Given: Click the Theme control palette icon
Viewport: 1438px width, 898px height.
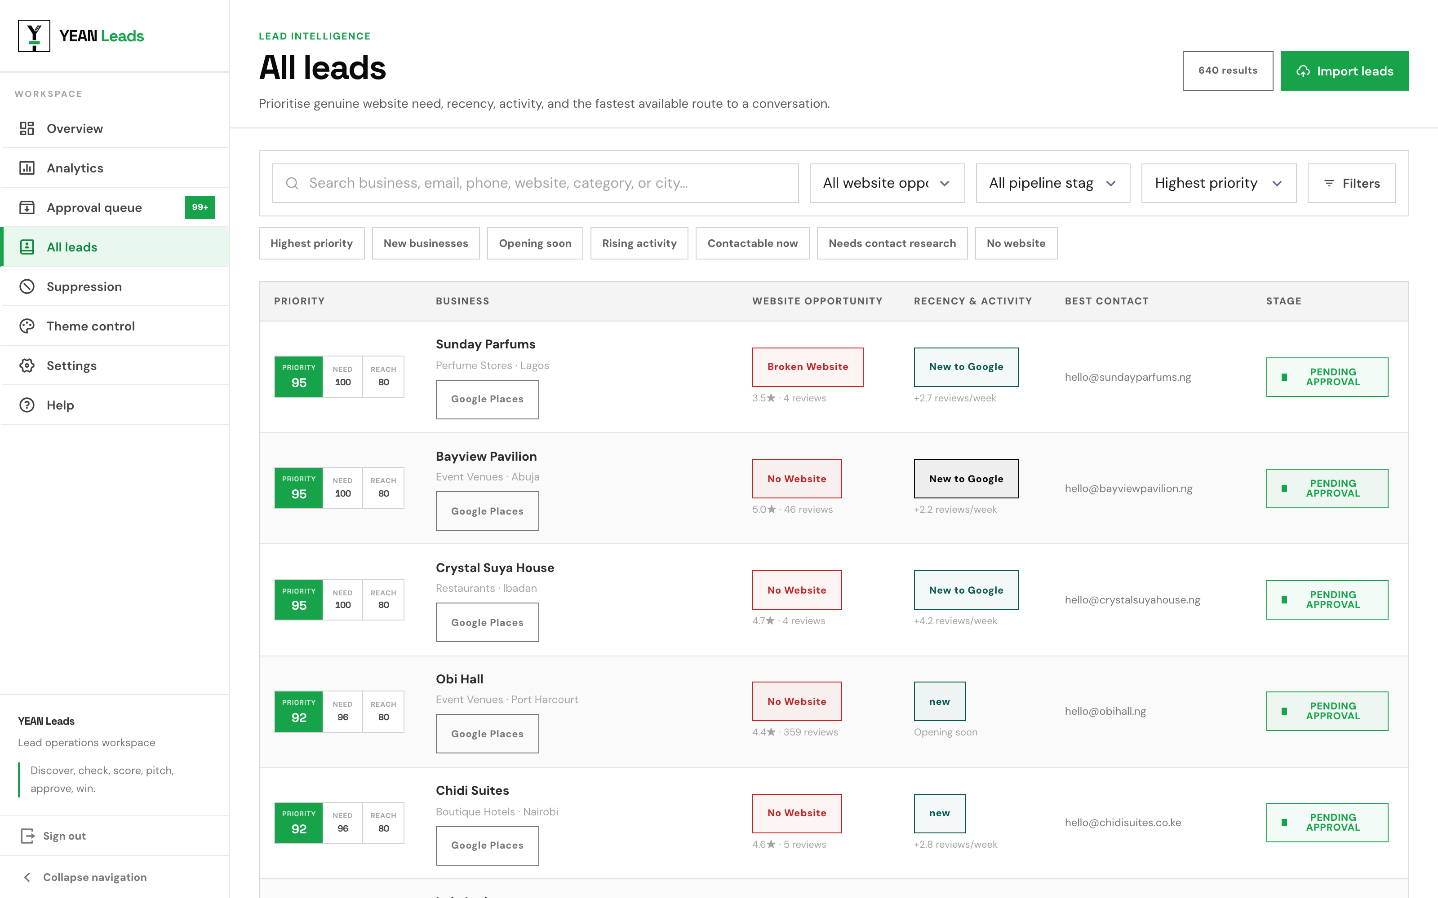Looking at the screenshot, I should point(27,326).
